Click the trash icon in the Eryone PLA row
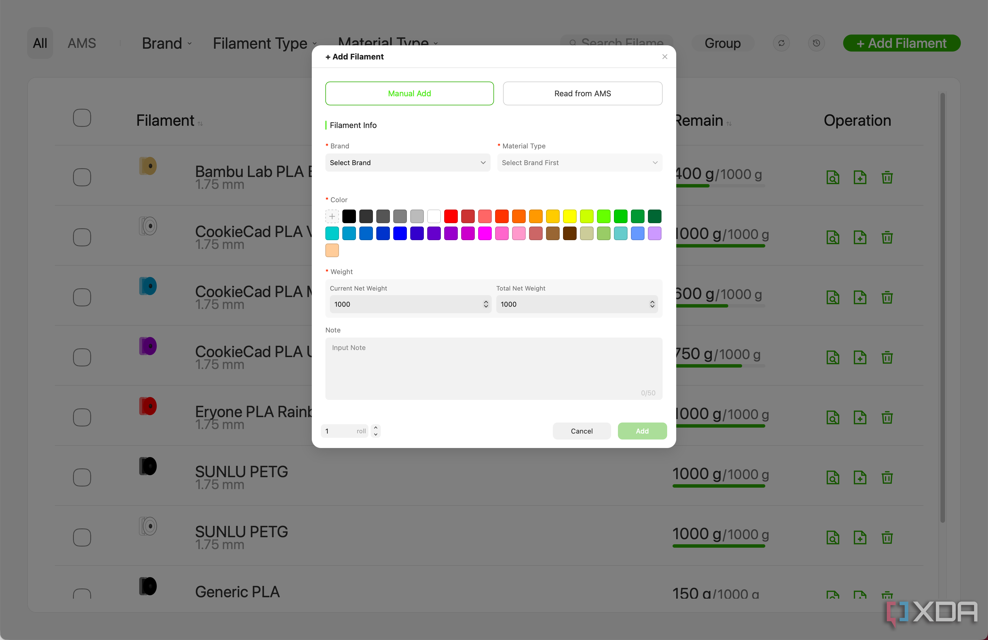This screenshot has width=988, height=640. pos(887,417)
